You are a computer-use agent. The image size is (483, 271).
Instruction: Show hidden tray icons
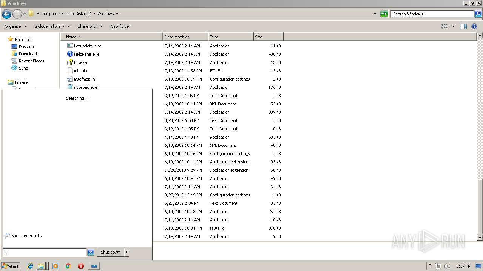click(430, 266)
